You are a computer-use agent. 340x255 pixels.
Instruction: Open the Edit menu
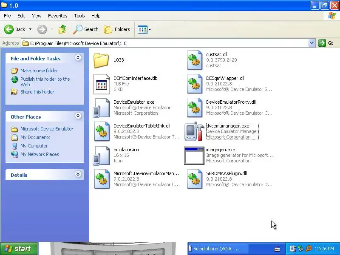[x=21, y=16]
